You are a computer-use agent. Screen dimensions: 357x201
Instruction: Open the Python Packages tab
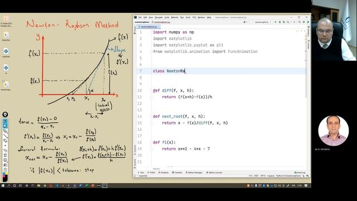[194, 173]
